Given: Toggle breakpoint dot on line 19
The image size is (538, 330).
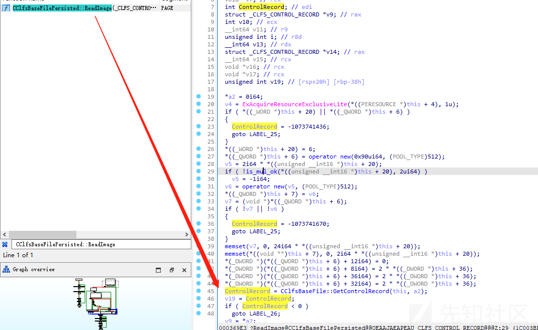Looking at the screenshot, I should pyautogui.click(x=199, y=97).
